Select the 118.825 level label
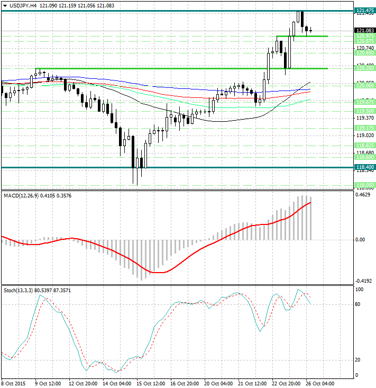 point(365,145)
